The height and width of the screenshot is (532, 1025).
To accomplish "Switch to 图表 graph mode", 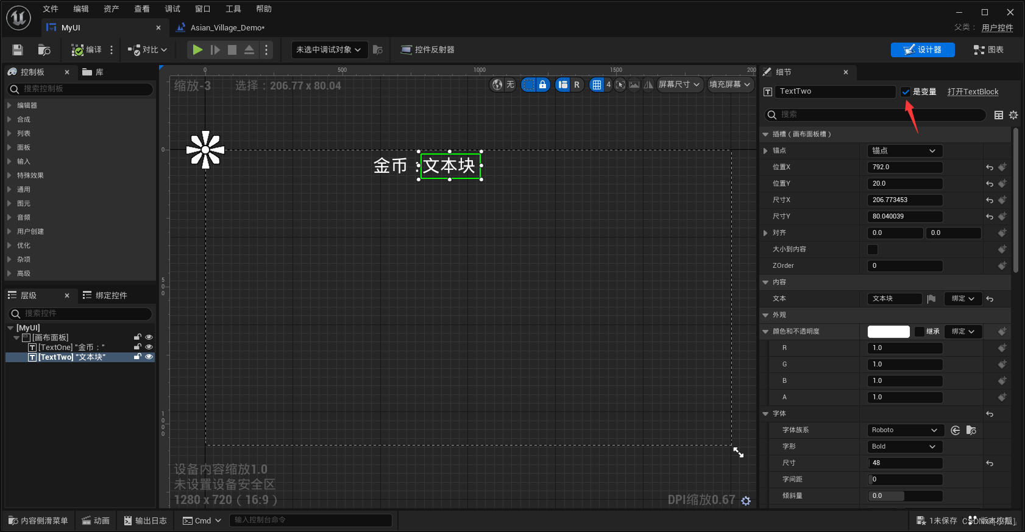I will coord(988,50).
